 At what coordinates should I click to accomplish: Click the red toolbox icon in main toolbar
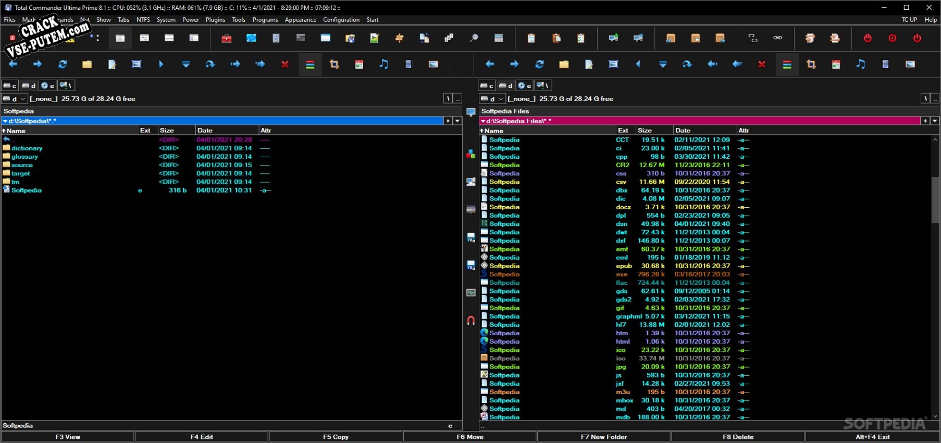point(226,38)
